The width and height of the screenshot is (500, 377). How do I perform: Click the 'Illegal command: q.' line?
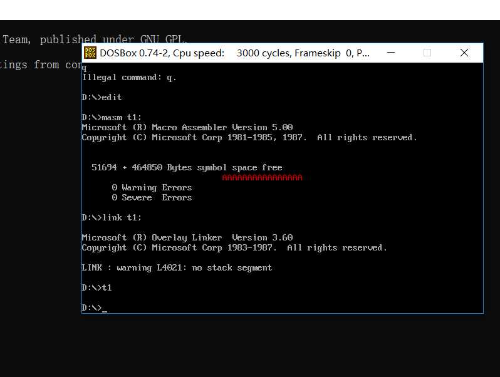[129, 78]
